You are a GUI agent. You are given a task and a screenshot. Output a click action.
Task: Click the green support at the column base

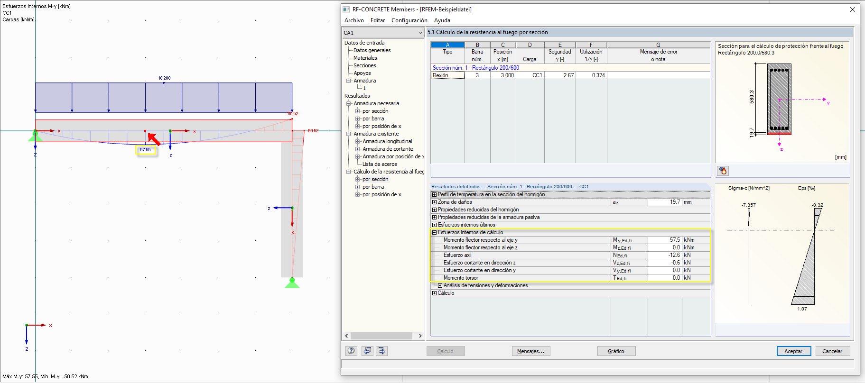click(x=292, y=283)
